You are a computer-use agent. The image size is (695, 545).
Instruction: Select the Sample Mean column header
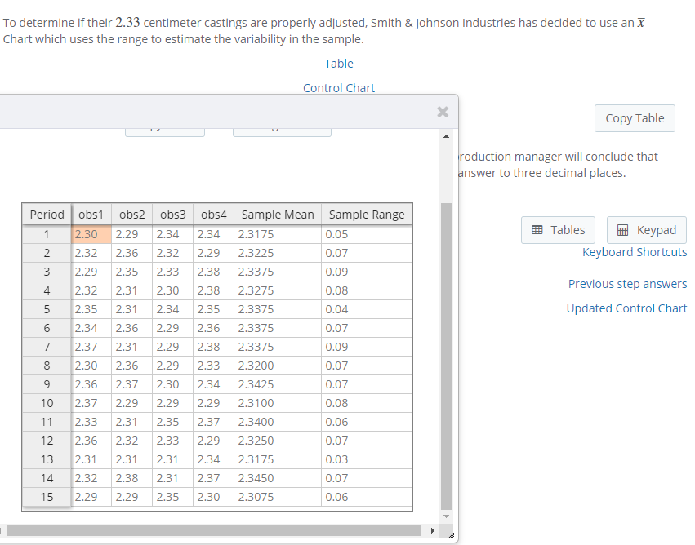click(278, 215)
